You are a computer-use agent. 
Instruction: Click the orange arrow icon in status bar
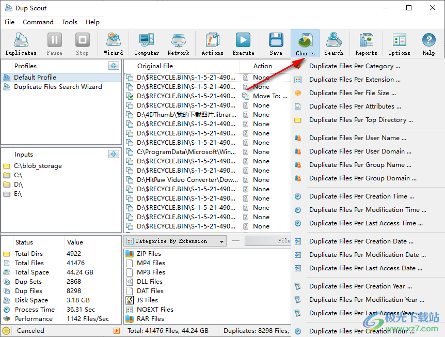[x=116, y=330]
